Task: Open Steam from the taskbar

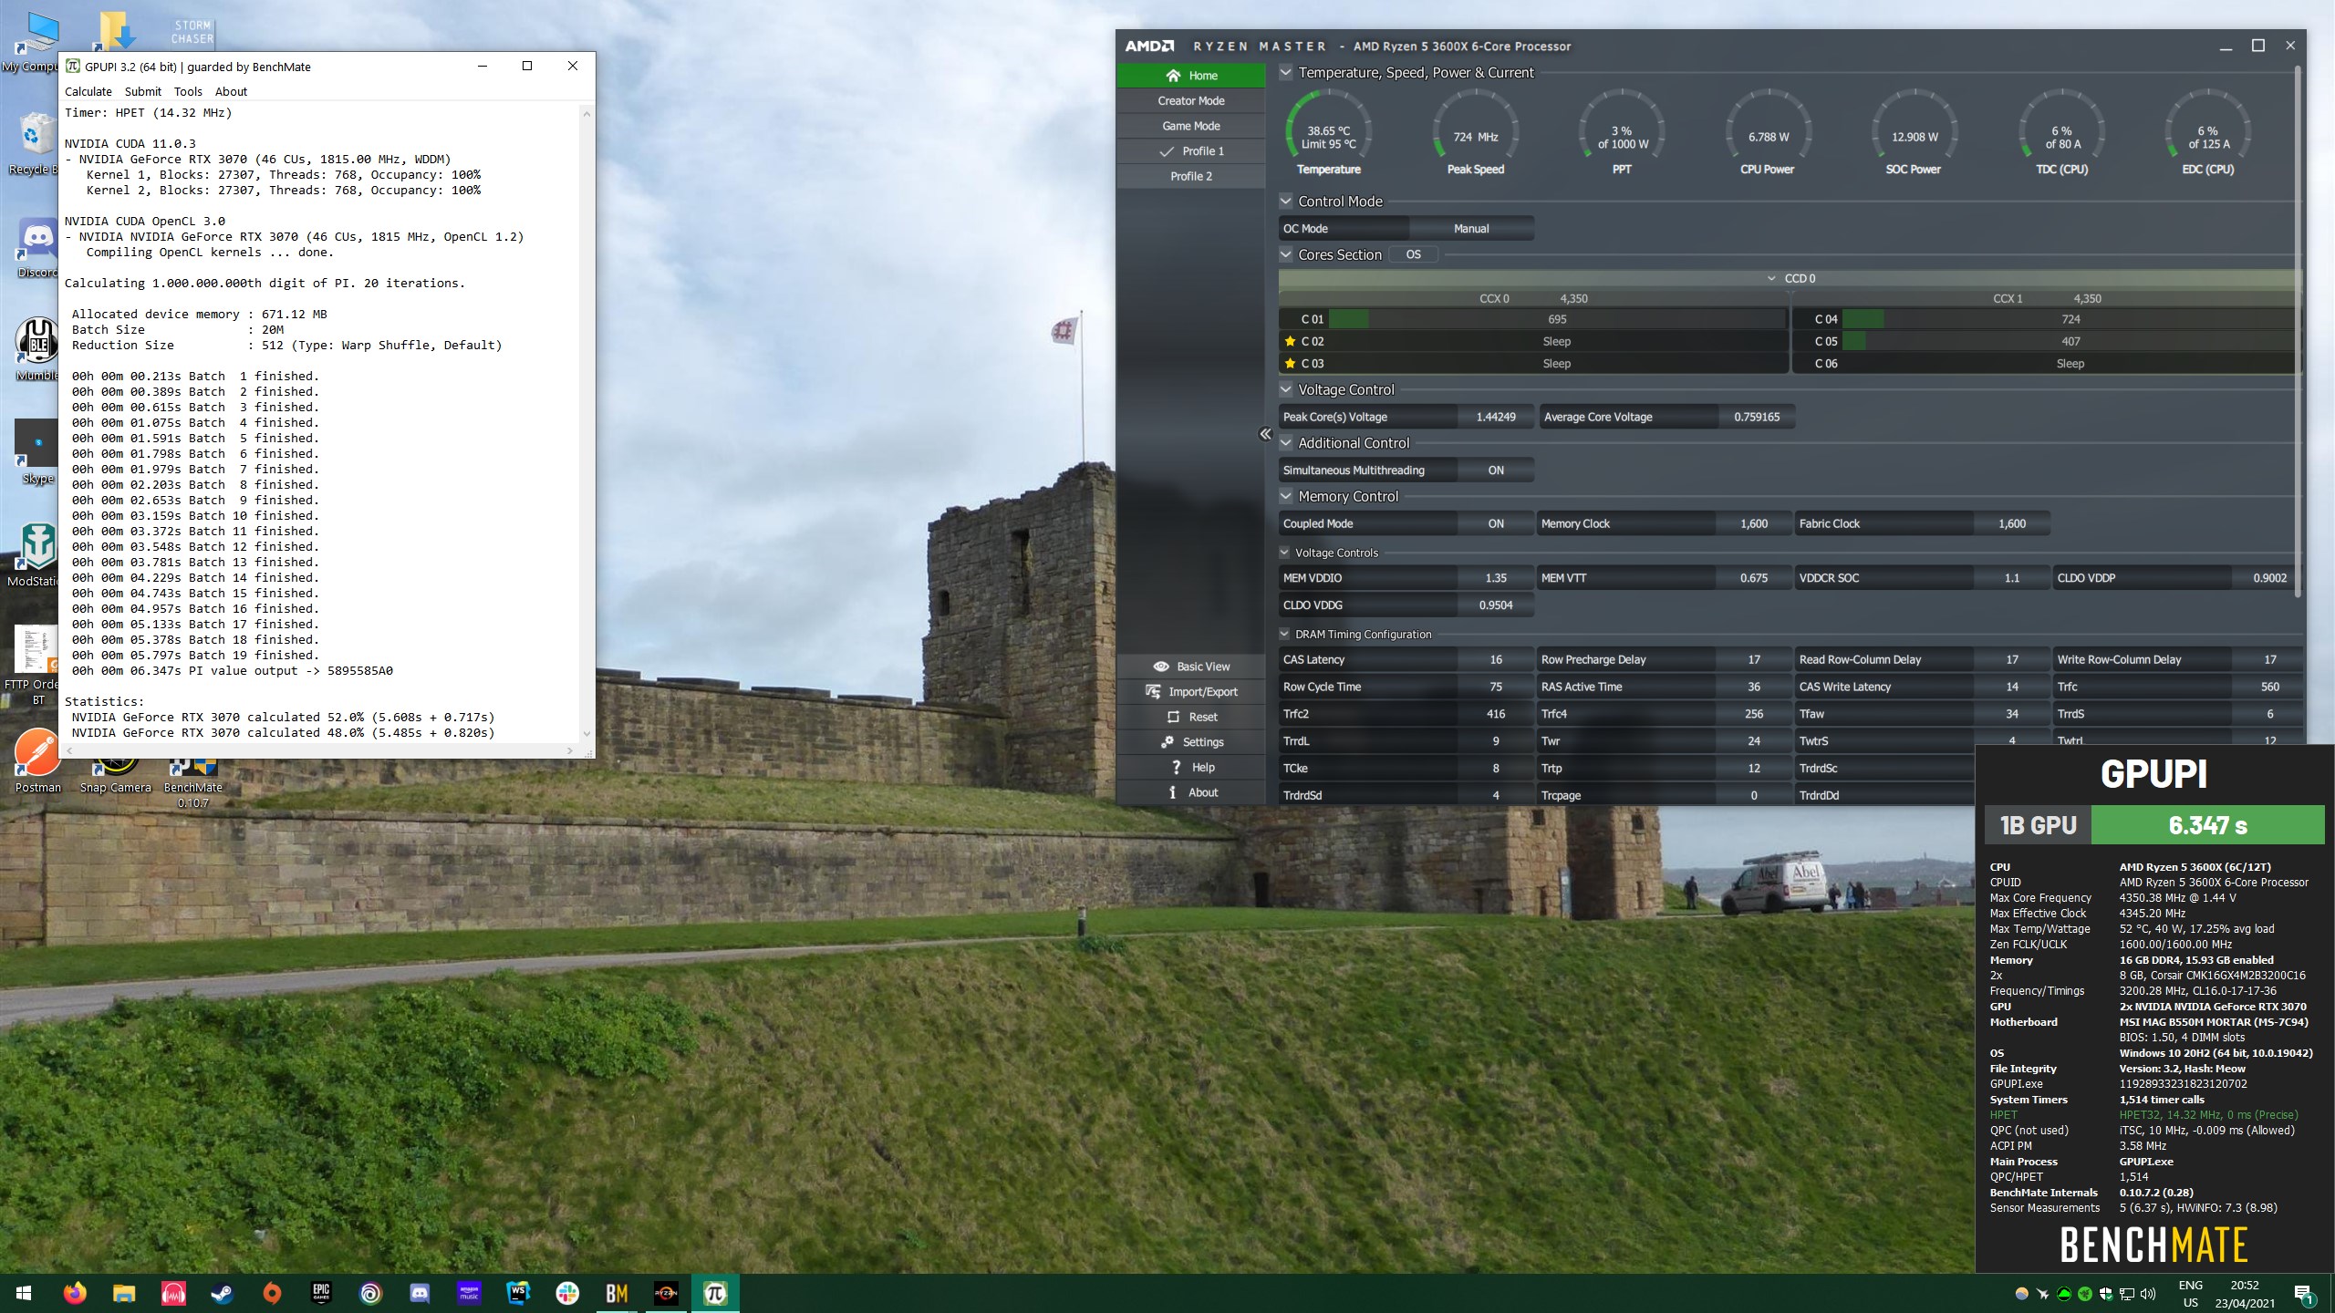Action: pos(222,1293)
